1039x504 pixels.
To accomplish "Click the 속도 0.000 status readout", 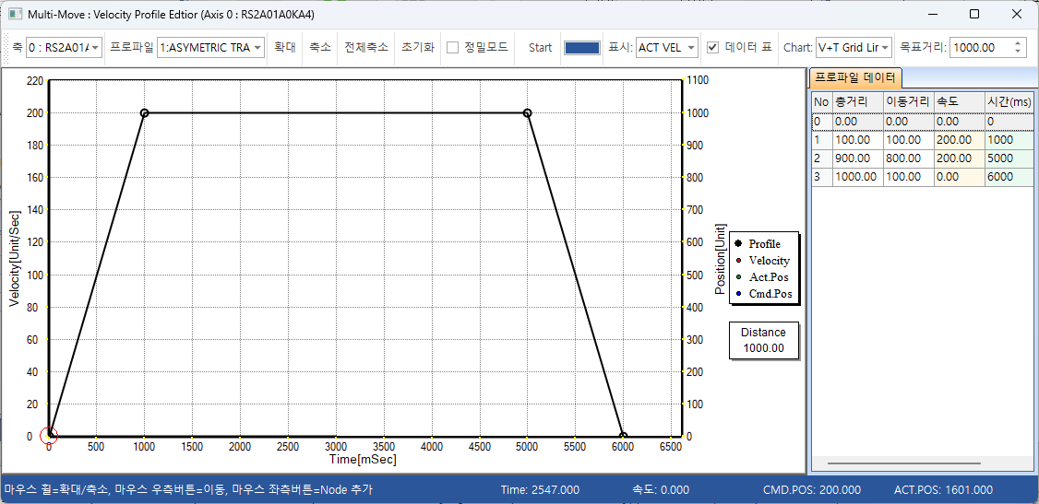I will click(661, 490).
